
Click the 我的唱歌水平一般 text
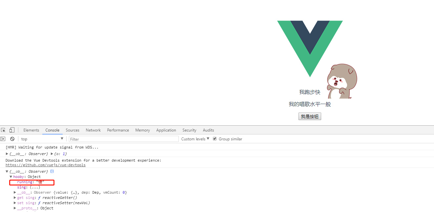(310, 104)
